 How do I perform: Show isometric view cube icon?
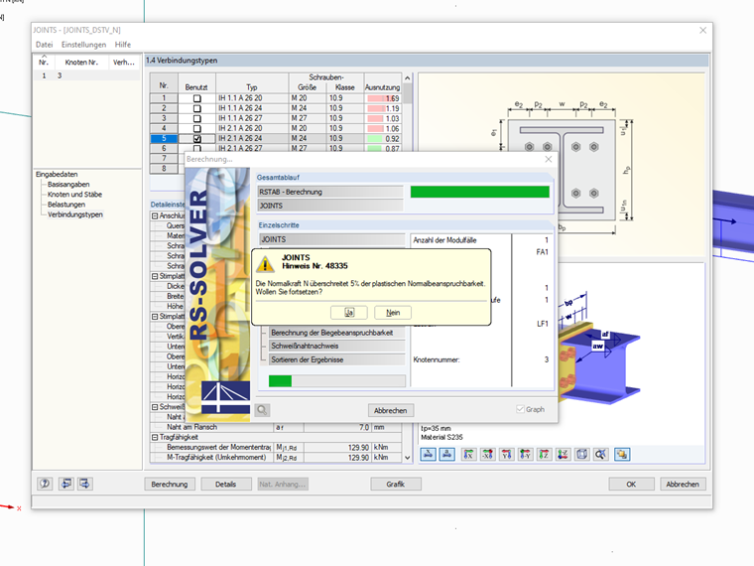[581, 455]
